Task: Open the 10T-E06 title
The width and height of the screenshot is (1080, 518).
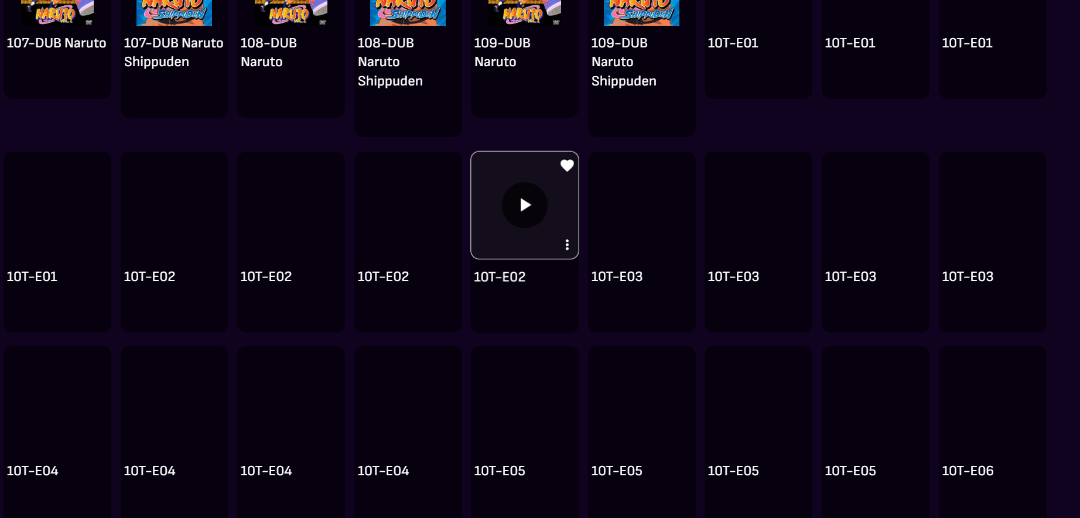Action: pyautogui.click(x=968, y=471)
